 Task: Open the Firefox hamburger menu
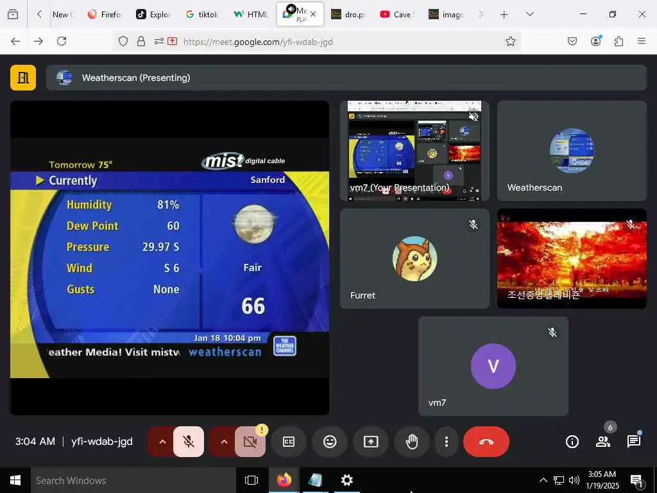click(642, 41)
